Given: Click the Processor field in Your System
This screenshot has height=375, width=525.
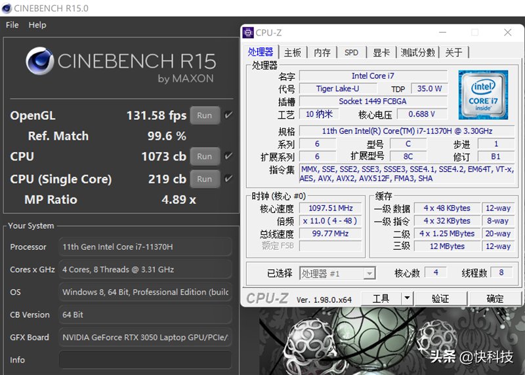Looking at the screenshot, I should tap(145, 247).
